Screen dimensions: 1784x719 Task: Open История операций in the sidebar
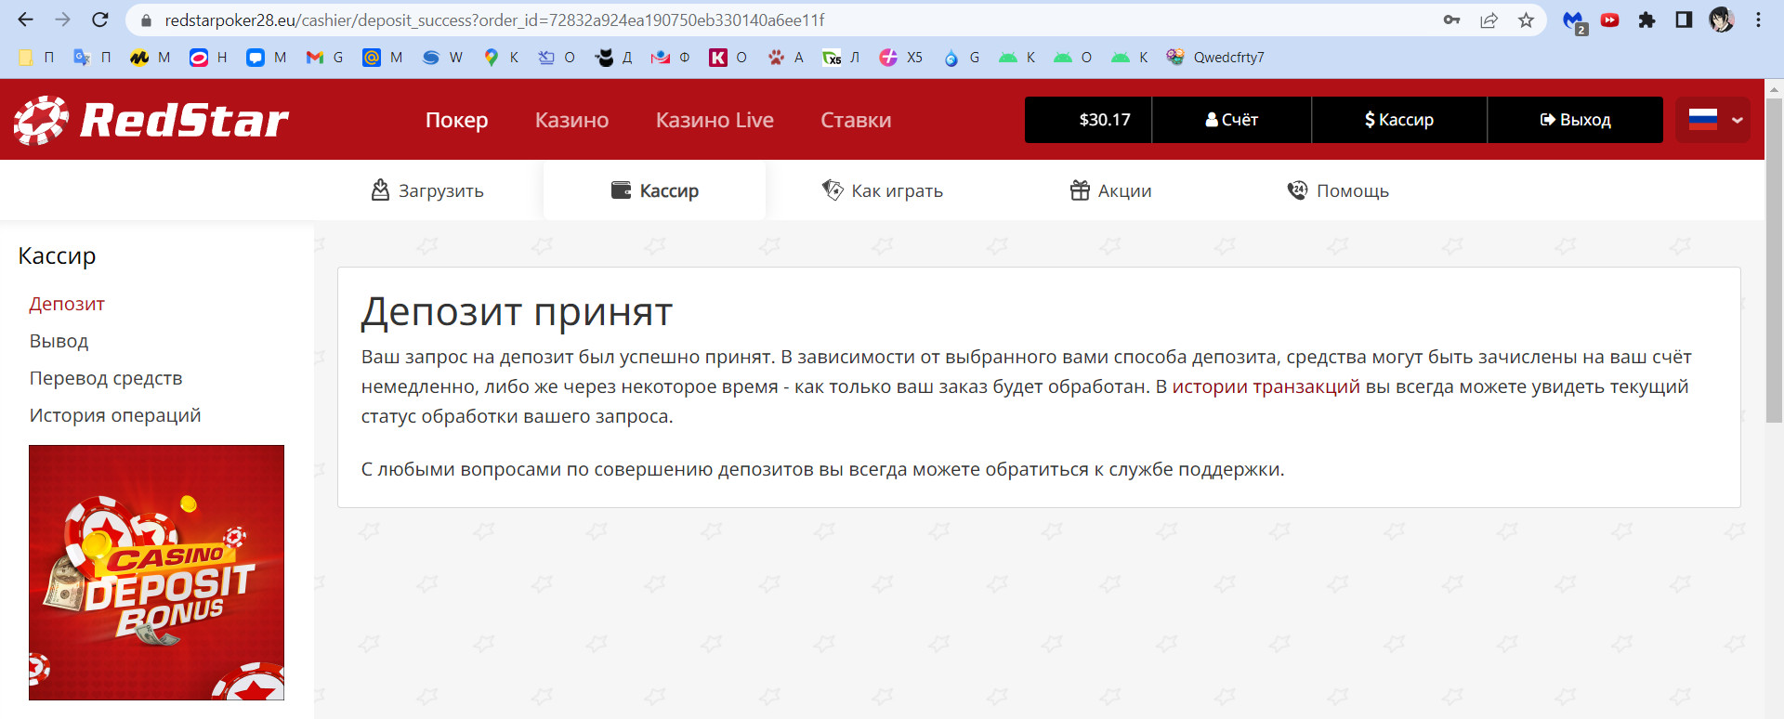(x=115, y=415)
